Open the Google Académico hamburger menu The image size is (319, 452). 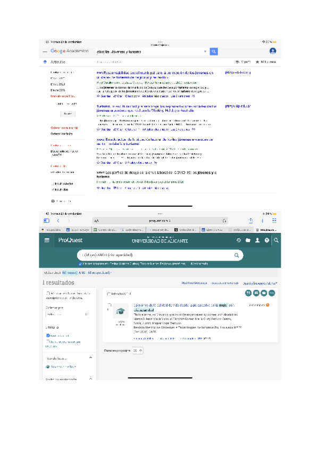45,52
